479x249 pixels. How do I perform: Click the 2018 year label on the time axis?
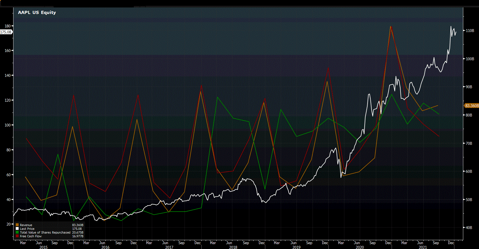(x=233, y=247)
